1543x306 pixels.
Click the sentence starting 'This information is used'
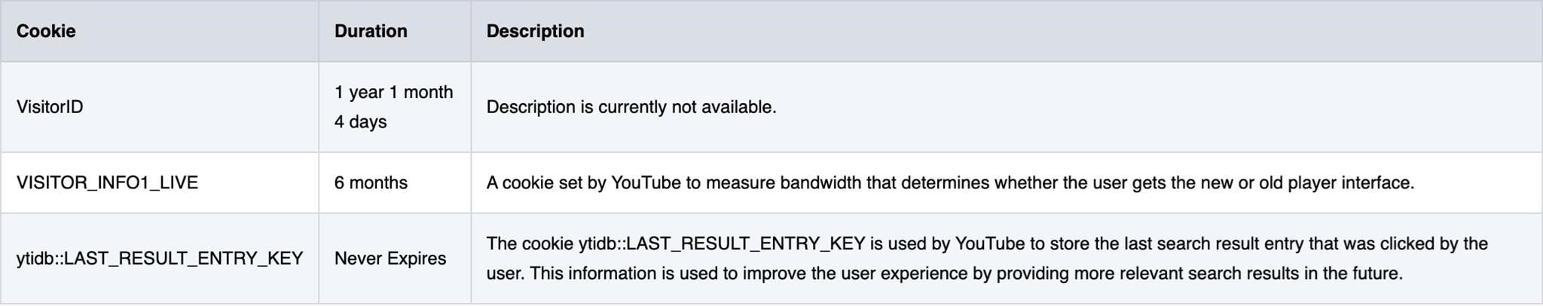966,274
